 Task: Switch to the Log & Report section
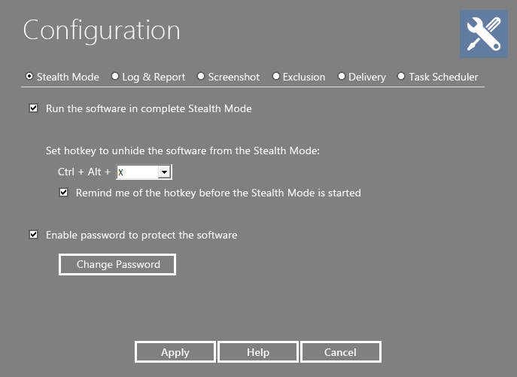pos(115,76)
